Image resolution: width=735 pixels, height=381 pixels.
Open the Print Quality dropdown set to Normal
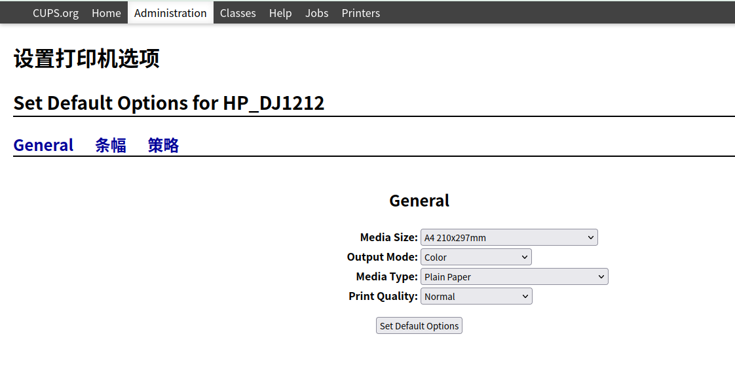click(x=476, y=297)
